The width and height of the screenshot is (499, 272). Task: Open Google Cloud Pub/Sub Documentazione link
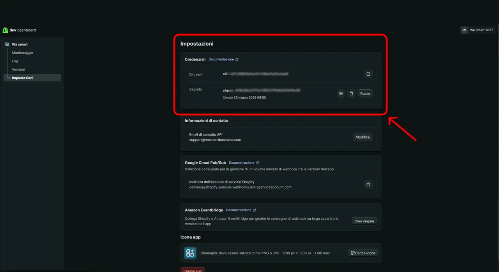pyautogui.click(x=244, y=163)
